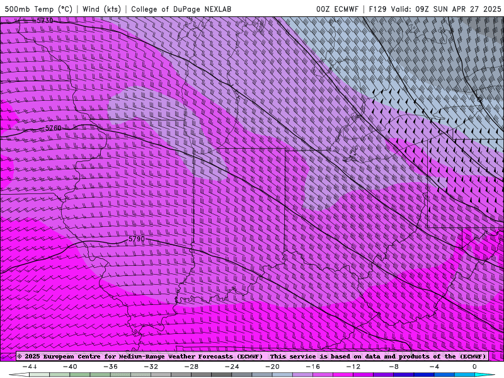
Task: Click the -8 colorbar tick label
Action: click(x=394, y=367)
